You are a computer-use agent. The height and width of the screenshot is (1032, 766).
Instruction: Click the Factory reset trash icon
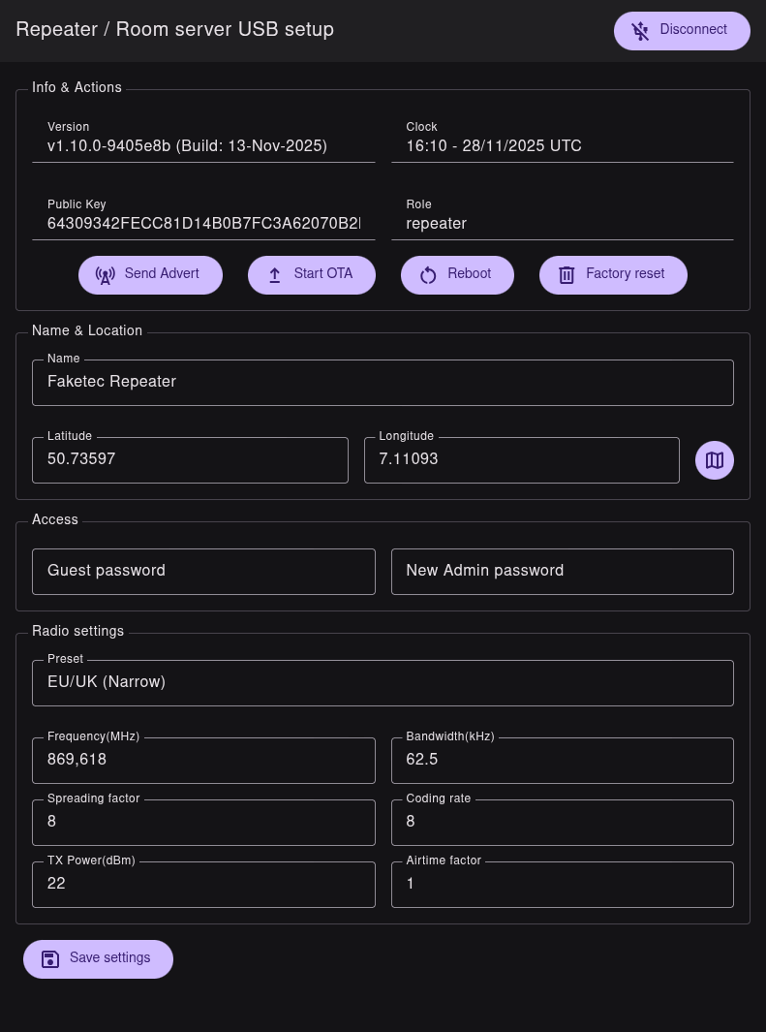tap(567, 275)
